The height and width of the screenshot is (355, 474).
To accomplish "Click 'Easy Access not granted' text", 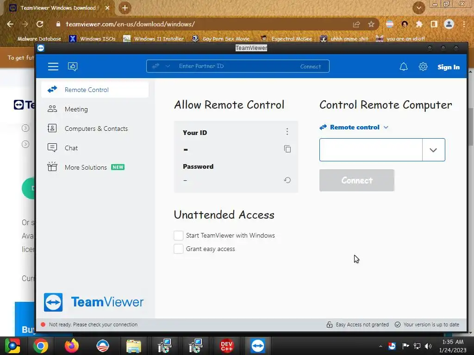I will pyautogui.click(x=362, y=324).
